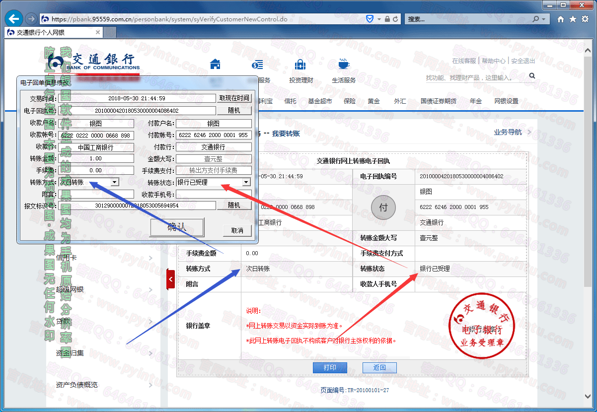Viewport: 597px width, 412px height.
Task: Open the browser search box dropdown arrow
Action: 544,19
